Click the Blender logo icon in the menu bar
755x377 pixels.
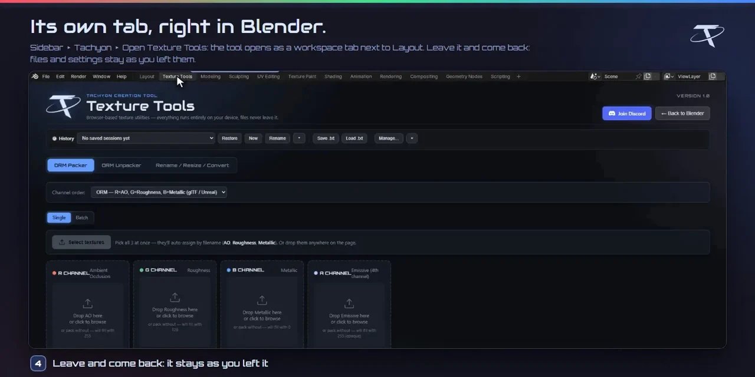[35, 77]
